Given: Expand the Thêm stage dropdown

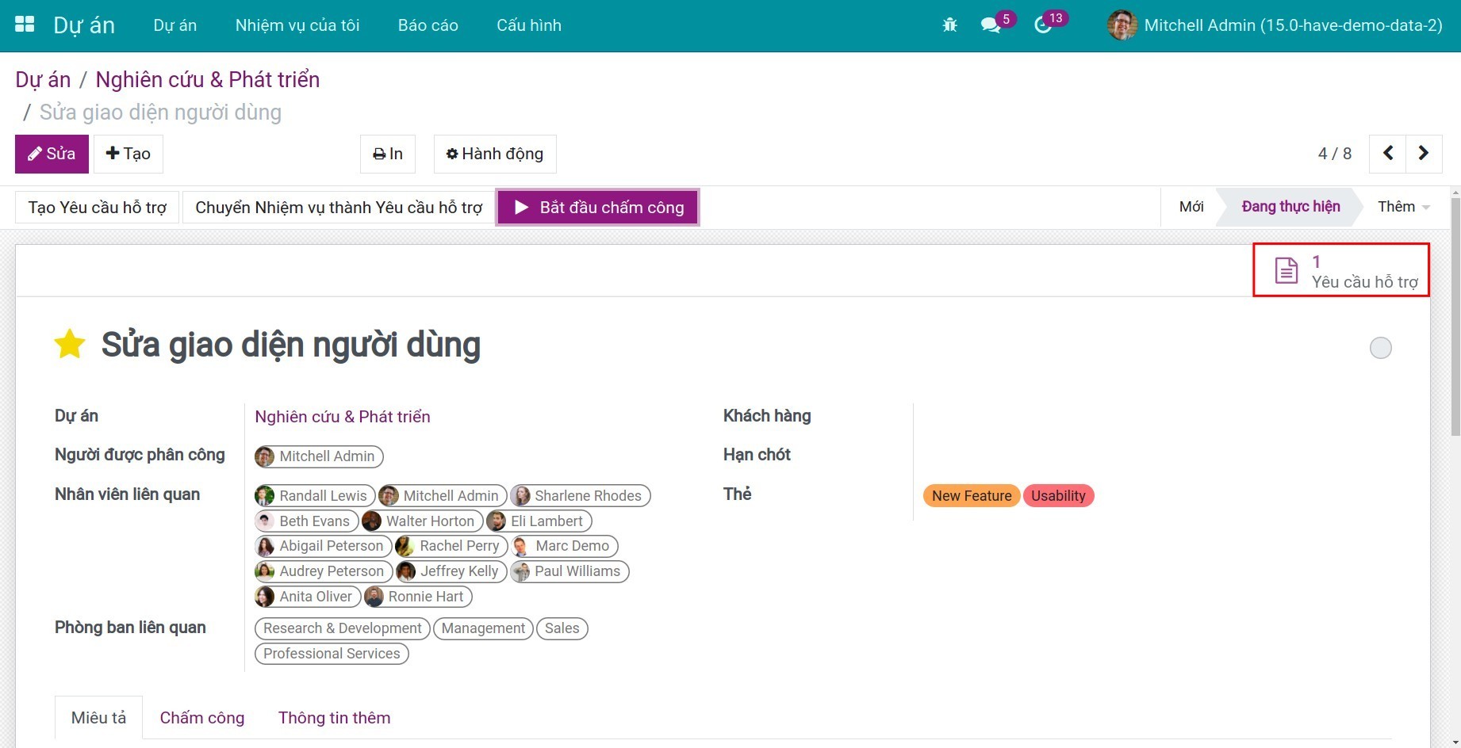Looking at the screenshot, I should coord(1403,207).
